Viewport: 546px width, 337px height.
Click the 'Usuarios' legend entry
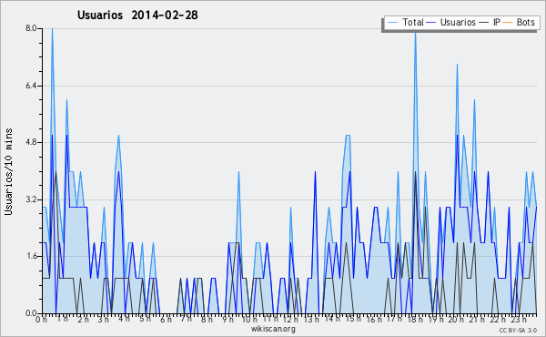tap(451, 22)
